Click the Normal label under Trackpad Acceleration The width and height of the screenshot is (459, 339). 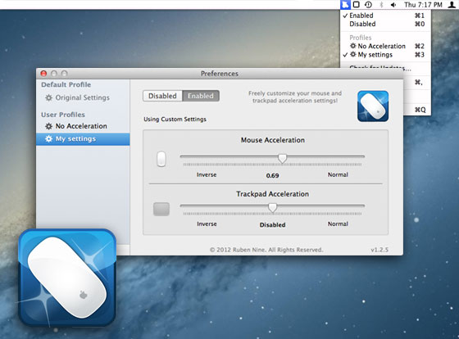pyautogui.click(x=338, y=224)
